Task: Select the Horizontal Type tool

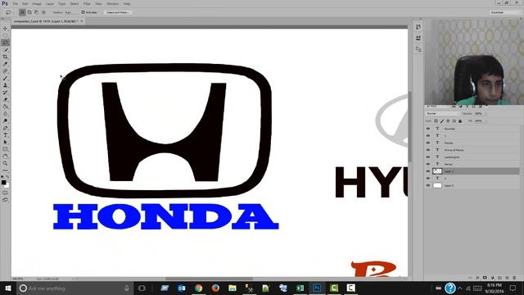Action: tap(5, 134)
